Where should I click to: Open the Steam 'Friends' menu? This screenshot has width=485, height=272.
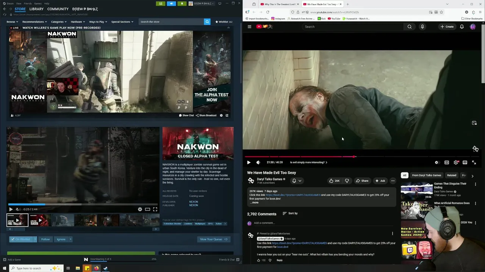[28, 3]
